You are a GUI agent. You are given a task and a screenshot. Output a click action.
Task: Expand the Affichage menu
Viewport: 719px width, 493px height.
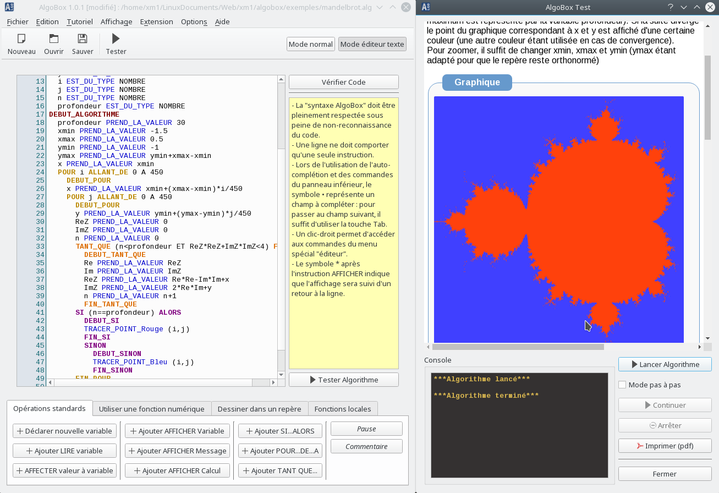point(116,21)
